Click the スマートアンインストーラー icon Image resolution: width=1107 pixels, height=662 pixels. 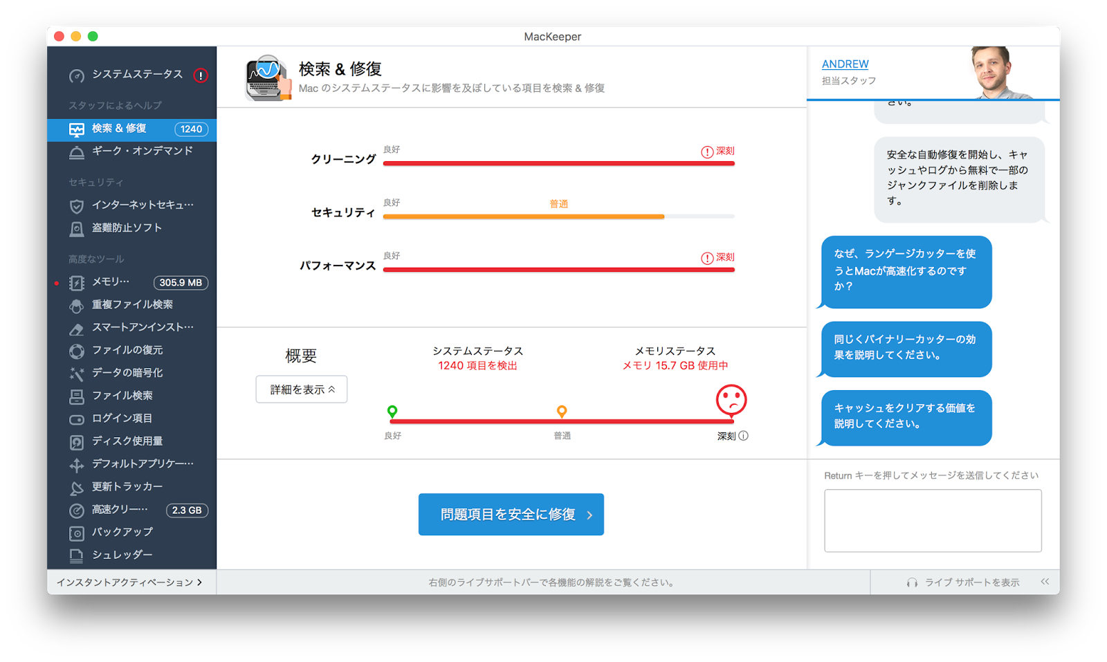pos(77,329)
